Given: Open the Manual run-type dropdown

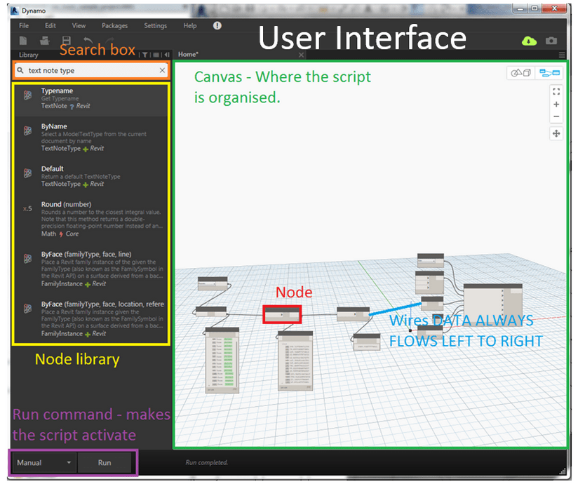Looking at the screenshot, I should tap(44, 463).
